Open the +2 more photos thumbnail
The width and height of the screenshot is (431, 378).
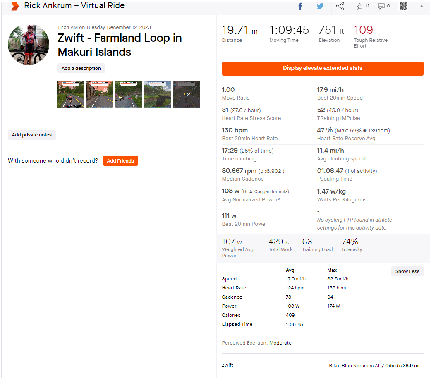click(187, 95)
